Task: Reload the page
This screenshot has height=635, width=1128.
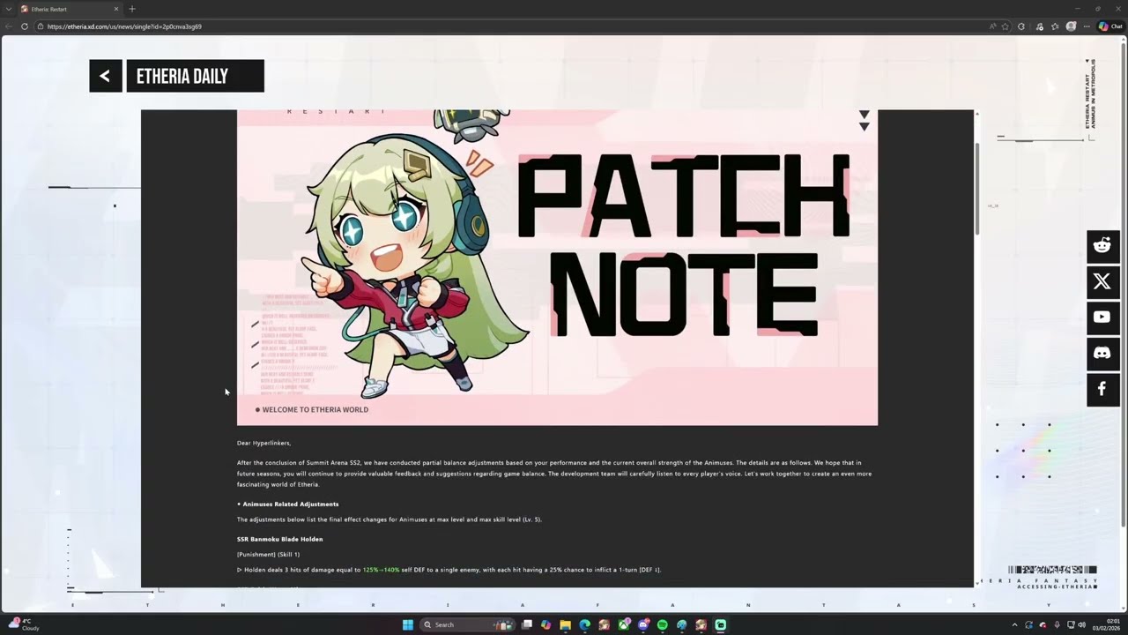Action: 24,26
